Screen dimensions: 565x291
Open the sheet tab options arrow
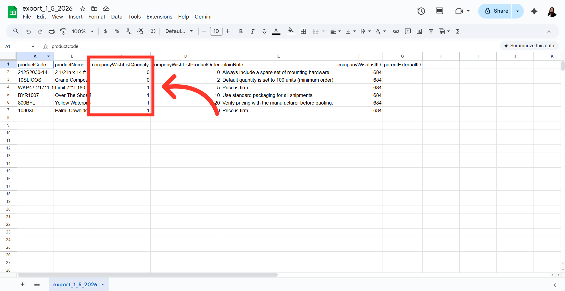pos(103,284)
